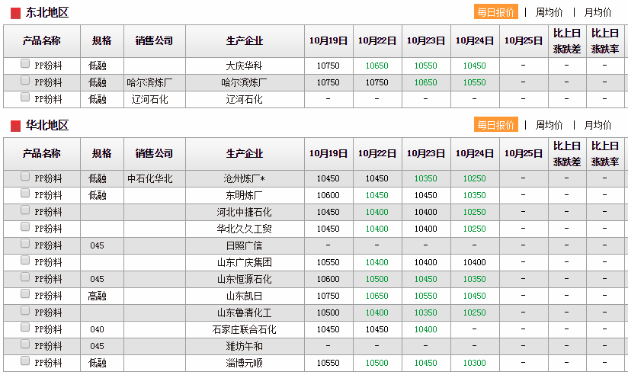
Task: Toggle checkbox for 沧州炼厂* row
Action: point(25,176)
